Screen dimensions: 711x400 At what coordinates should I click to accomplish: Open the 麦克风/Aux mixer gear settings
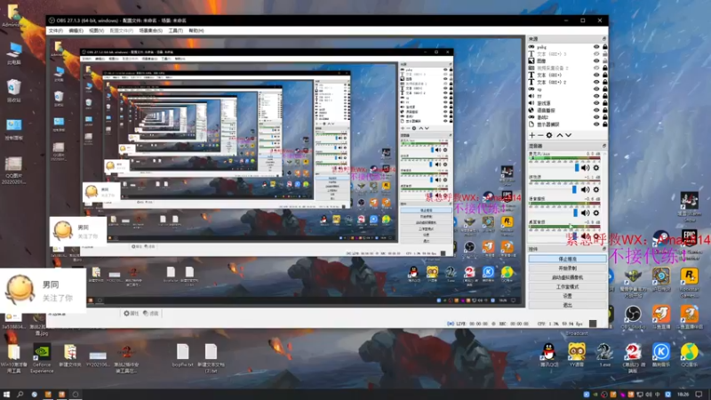click(x=596, y=168)
